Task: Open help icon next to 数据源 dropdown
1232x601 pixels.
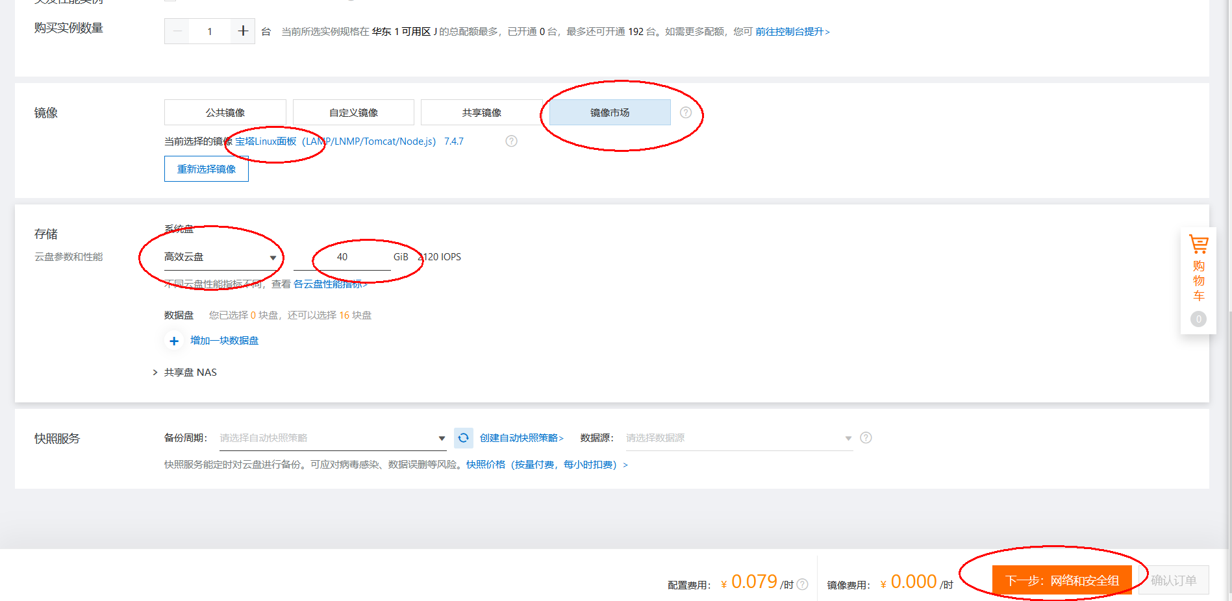Action: (x=866, y=437)
